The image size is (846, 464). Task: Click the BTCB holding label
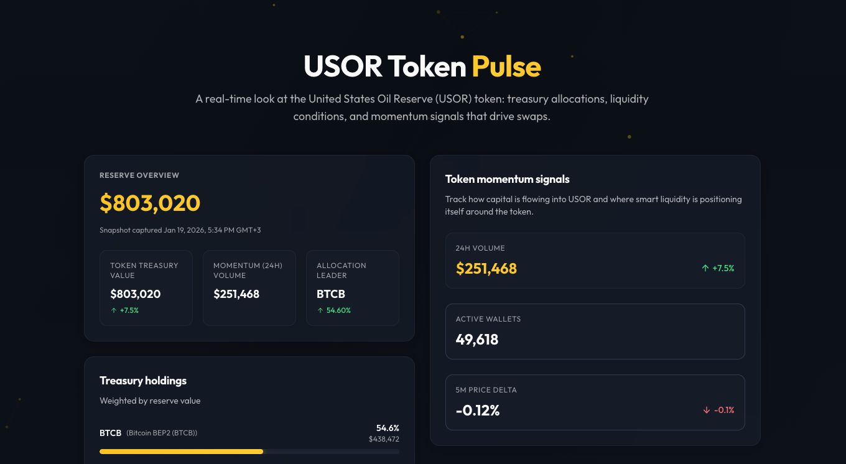pyautogui.click(x=110, y=432)
